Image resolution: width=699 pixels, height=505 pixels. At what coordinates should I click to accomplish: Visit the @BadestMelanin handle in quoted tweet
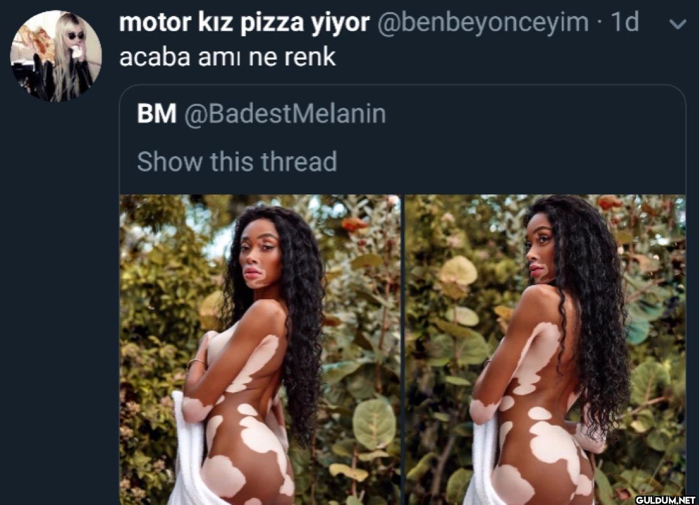pos(285,114)
